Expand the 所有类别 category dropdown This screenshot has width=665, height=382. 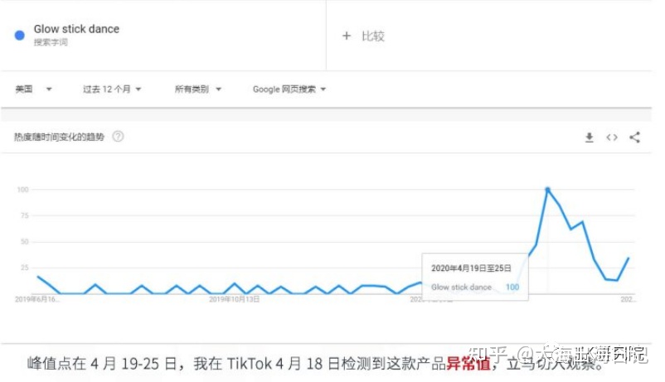click(198, 89)
